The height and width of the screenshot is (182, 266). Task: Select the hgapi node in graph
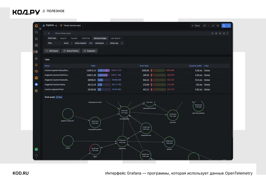(95, 149)
